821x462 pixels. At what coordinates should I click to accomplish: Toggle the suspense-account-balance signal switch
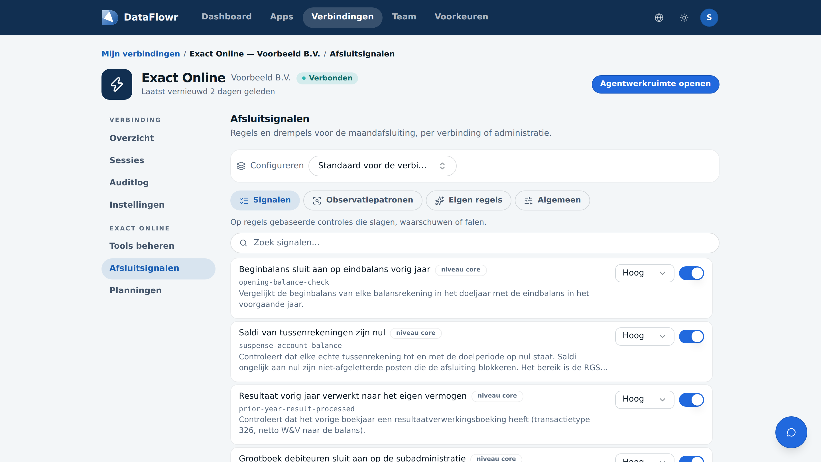click(691, 337)
